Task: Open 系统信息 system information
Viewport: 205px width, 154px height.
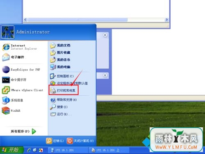Action: click(x=13, y=100)
